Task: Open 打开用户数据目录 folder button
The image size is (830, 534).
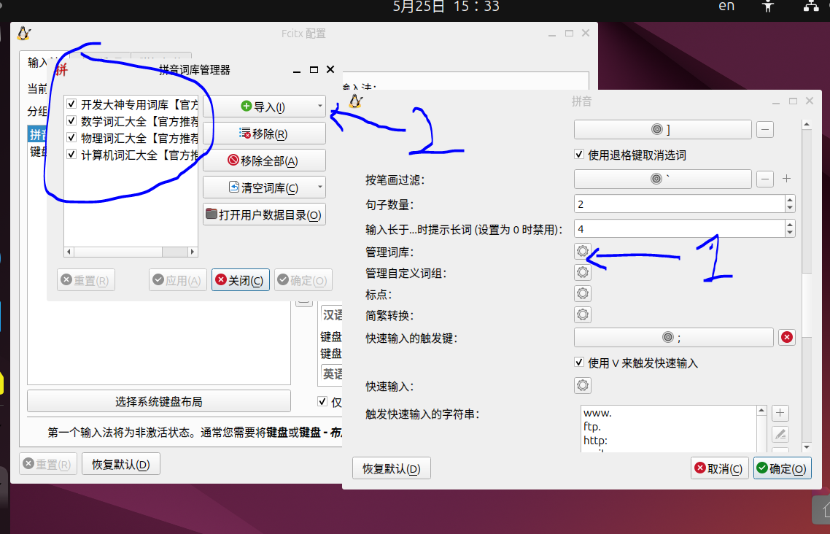Action: tap(264, 214)
